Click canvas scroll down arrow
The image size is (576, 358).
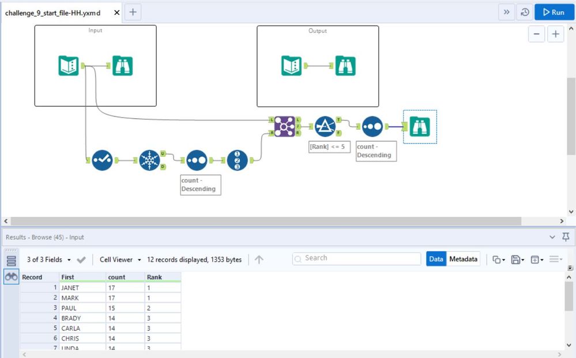pos(571,212)
